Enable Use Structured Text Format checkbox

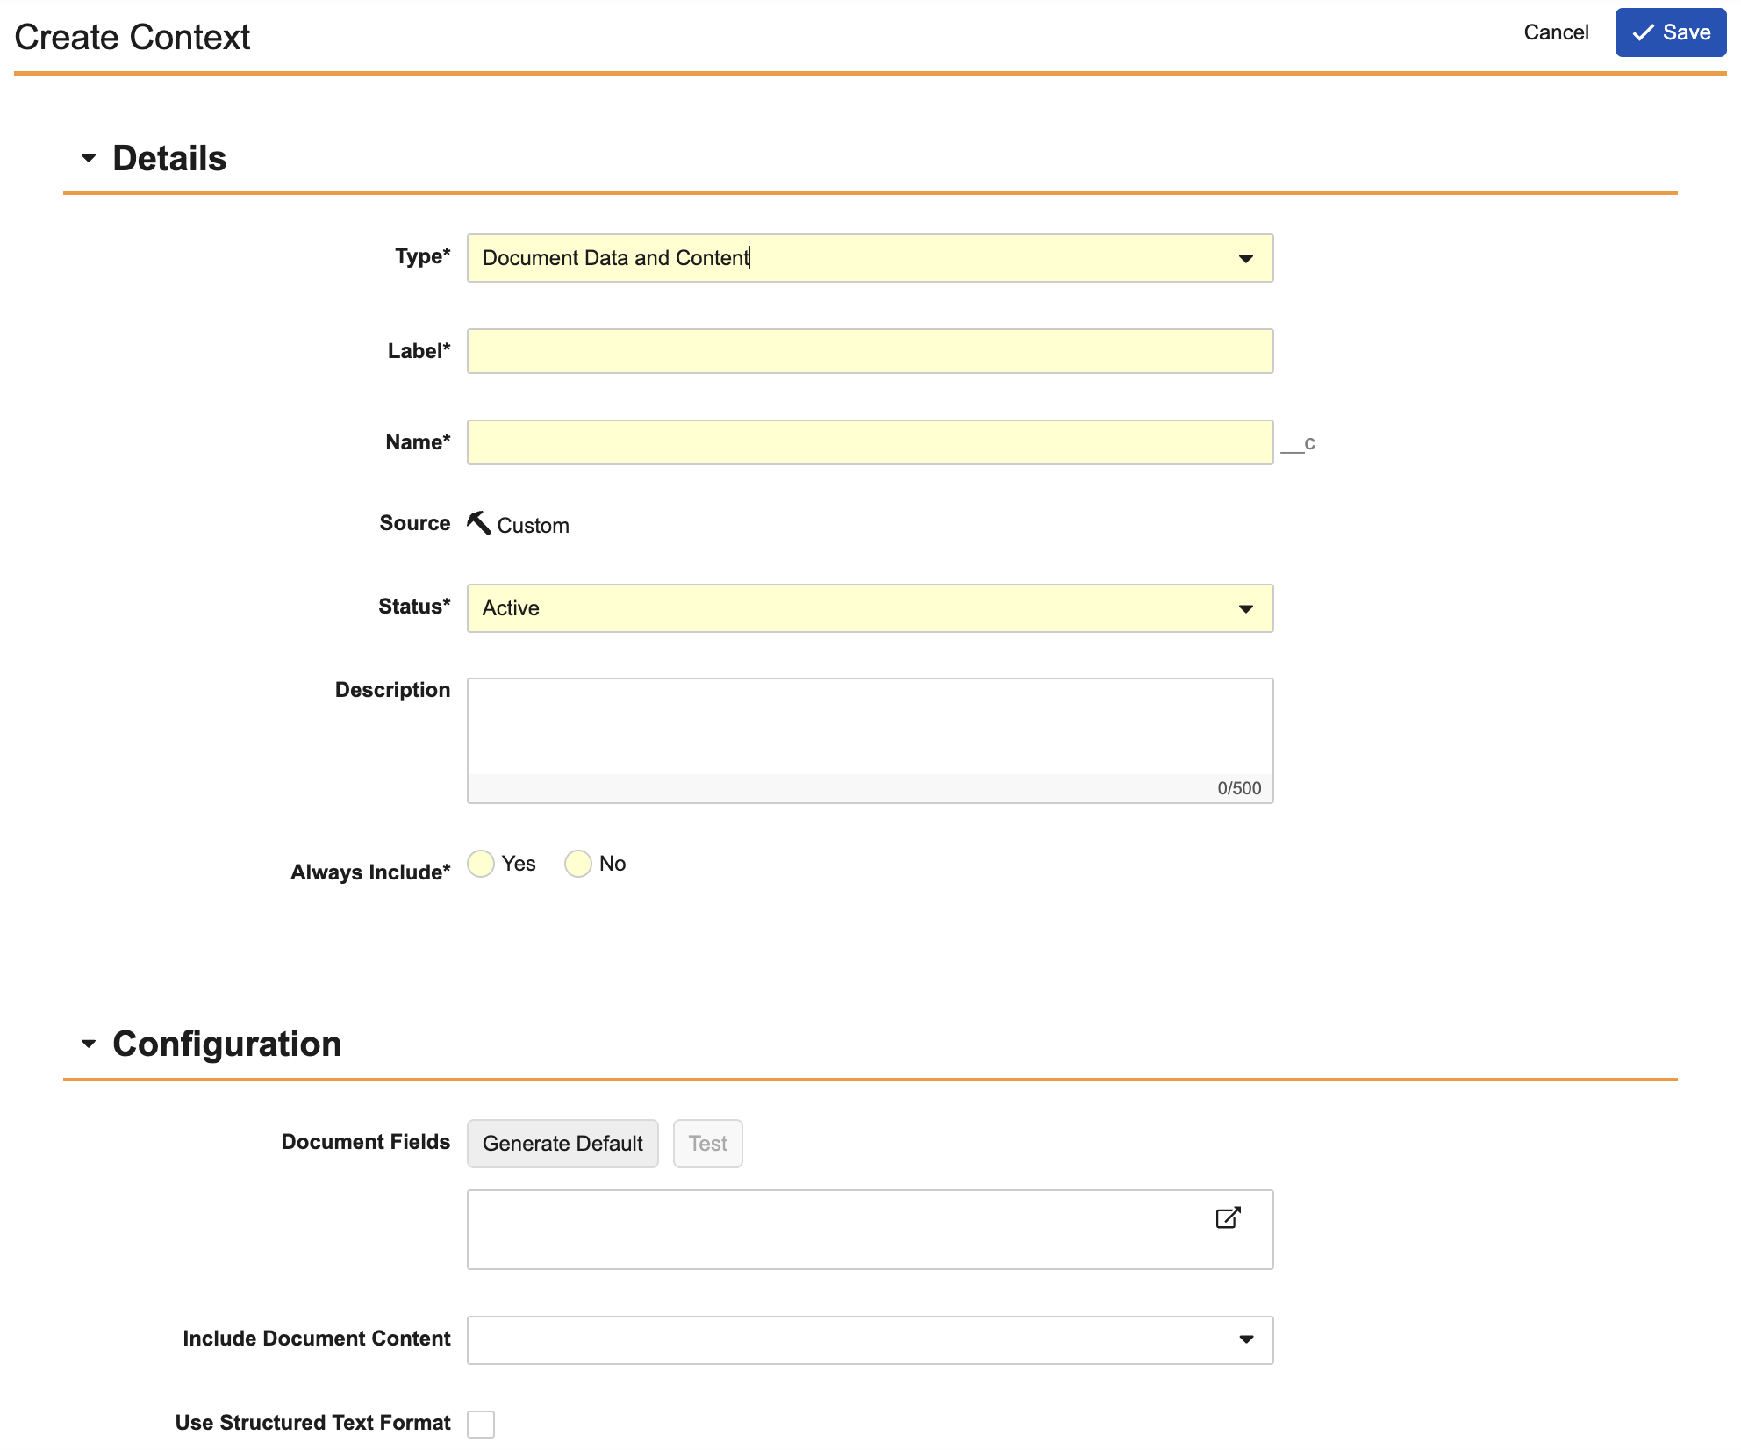pyautogui.click(x=481, y=1424)
